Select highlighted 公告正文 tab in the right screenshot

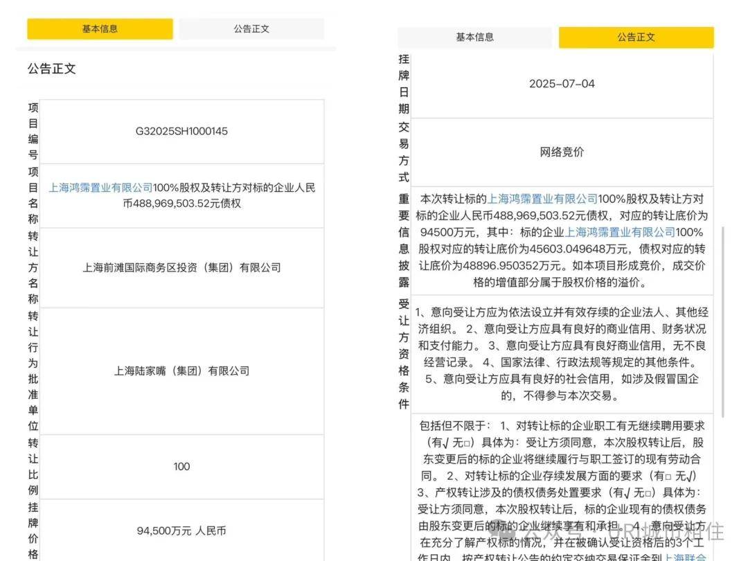(636, 37)
